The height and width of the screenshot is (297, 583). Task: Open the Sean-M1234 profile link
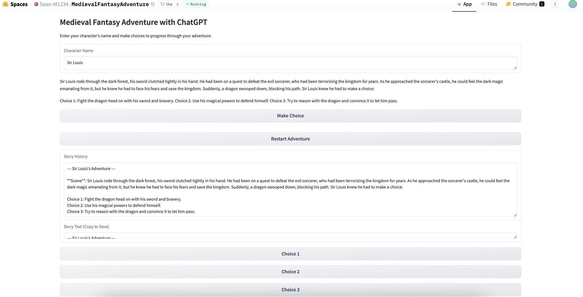tap(54, 4)
